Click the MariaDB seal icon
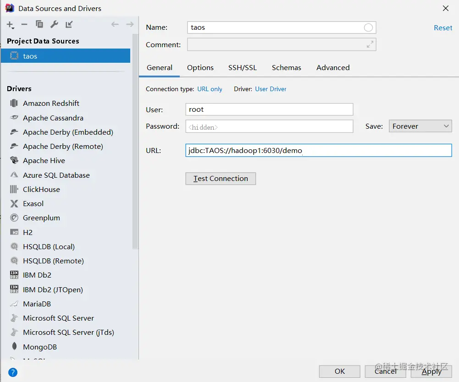 (x=14, y=304)
